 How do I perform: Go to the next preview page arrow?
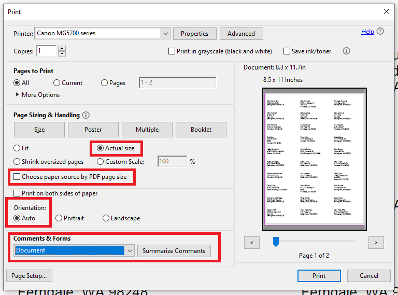376,242
